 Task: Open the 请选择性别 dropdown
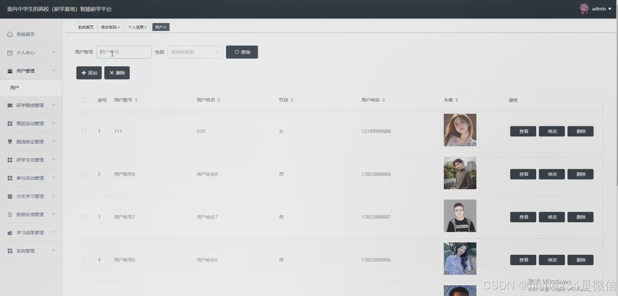coord(195,52)
